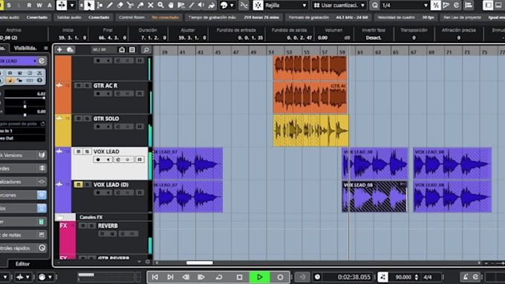This screenshot has height=284, width=505.
Task: Click the ruler at bar 61
Action: click(x=360, y=52)
